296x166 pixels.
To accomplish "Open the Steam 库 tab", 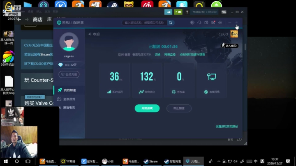I will point(49,19).
